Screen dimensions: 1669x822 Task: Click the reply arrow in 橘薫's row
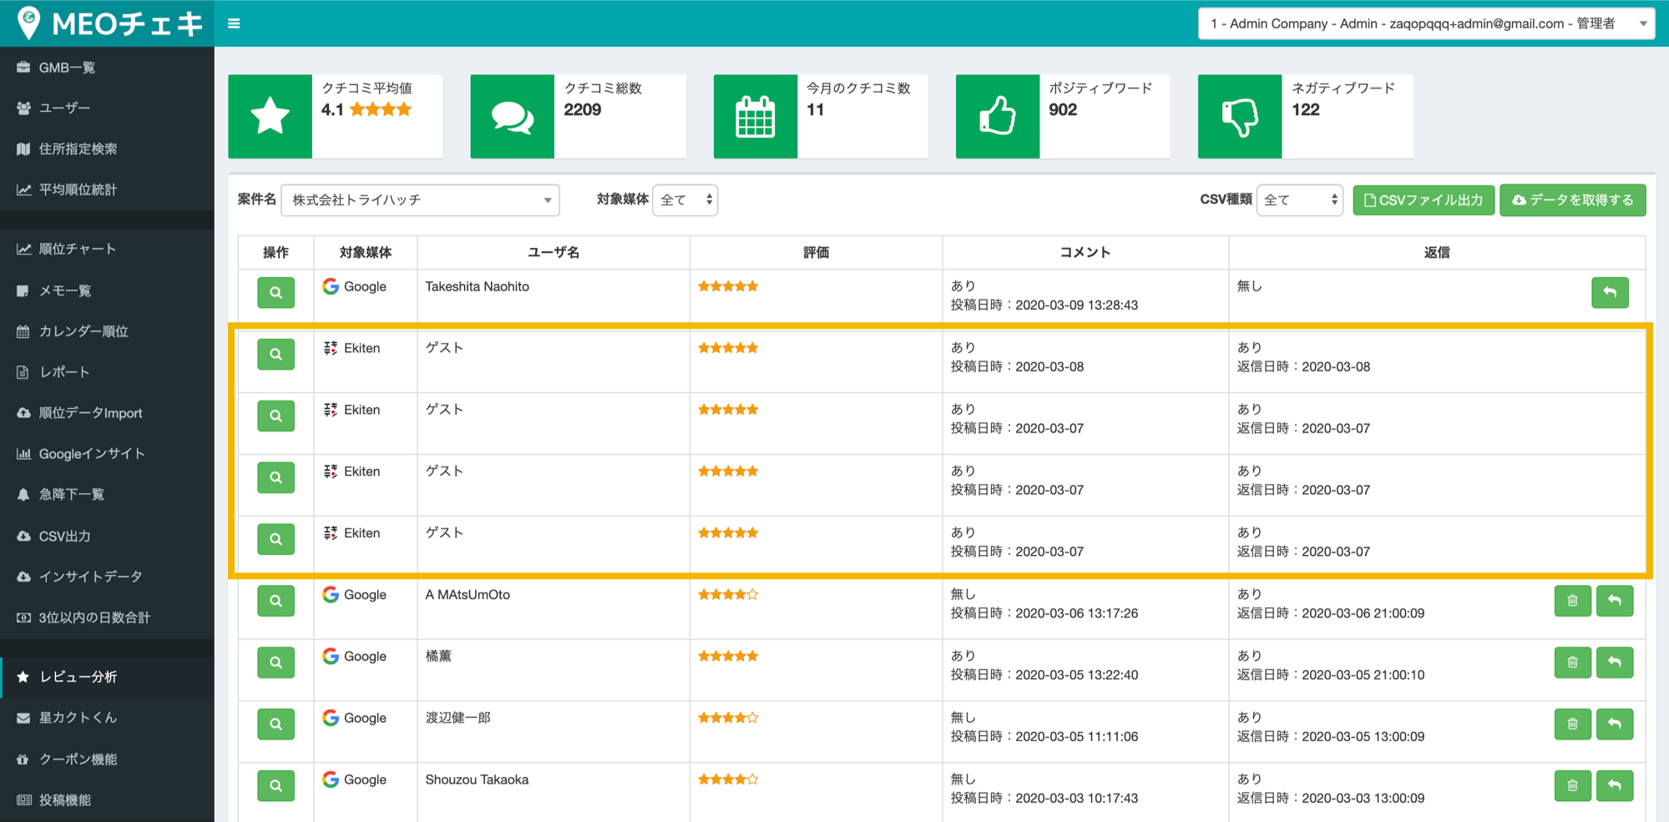pos(1615,663)
